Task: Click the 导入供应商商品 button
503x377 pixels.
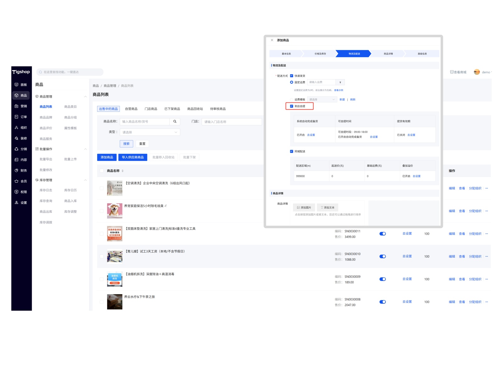Action: (x=133, y=157)
